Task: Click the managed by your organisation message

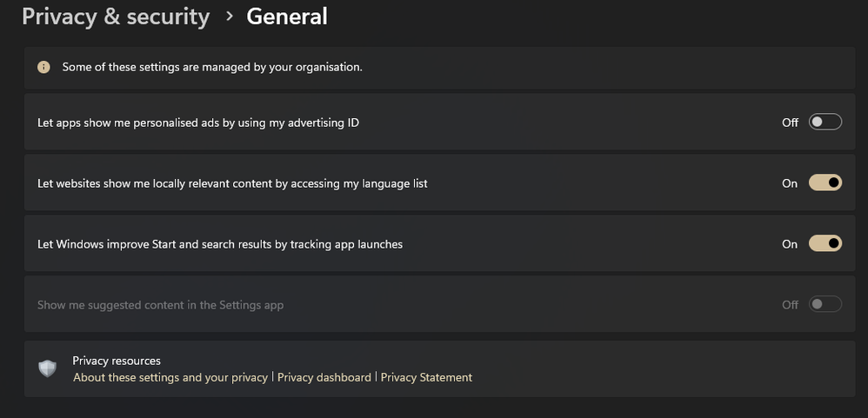Action: coord(212,67)
